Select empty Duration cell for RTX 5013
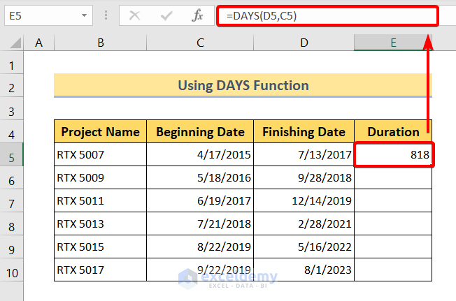The width and height of the screenshot is (456, 301). [393, 223]
